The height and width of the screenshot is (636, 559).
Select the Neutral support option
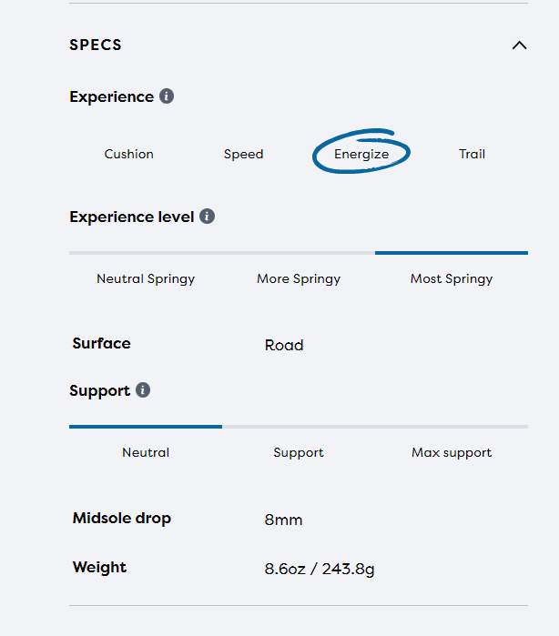146,452
